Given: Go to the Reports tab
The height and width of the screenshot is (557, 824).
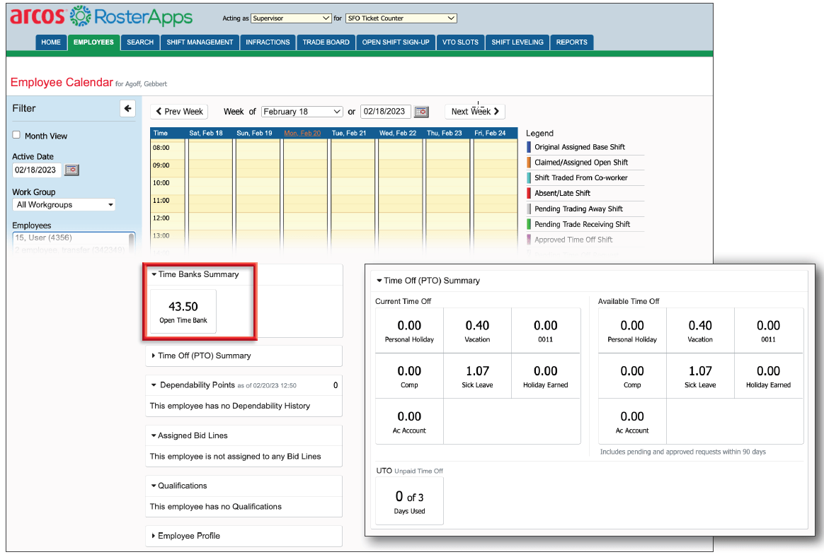Looking at the screenshot, I should point(572,42).
